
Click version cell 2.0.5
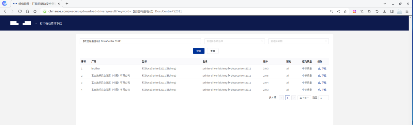[x=266, y=76]
